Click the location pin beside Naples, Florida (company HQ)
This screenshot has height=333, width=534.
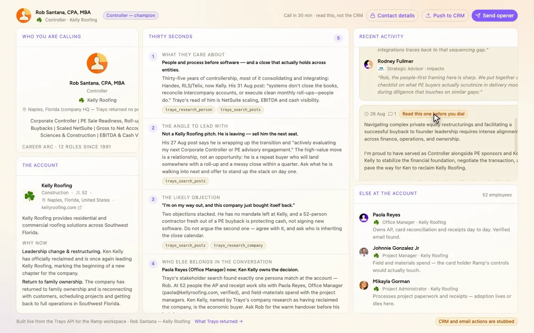(x=24, y=109)
